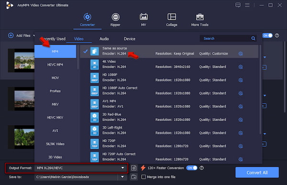
Task: Click the AV1 MP4 format icon
Action: 94,104
